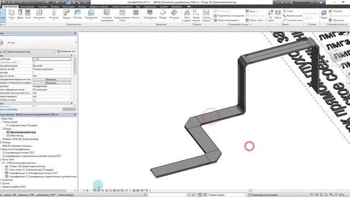
Task: Select the Крыша (Roof) tool
Action: pos(67,15)
